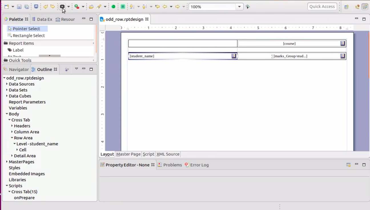Screen dimensions: 370x210
Task: Click the Redo arrow icon
Action: click(53, 7)
